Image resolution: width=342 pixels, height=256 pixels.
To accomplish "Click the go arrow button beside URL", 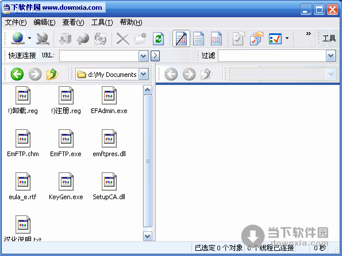I will [155, 56].
